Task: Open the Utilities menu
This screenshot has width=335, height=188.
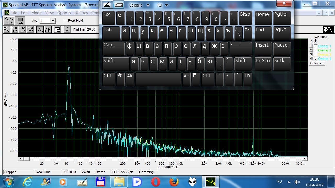Action: (81, 13)
